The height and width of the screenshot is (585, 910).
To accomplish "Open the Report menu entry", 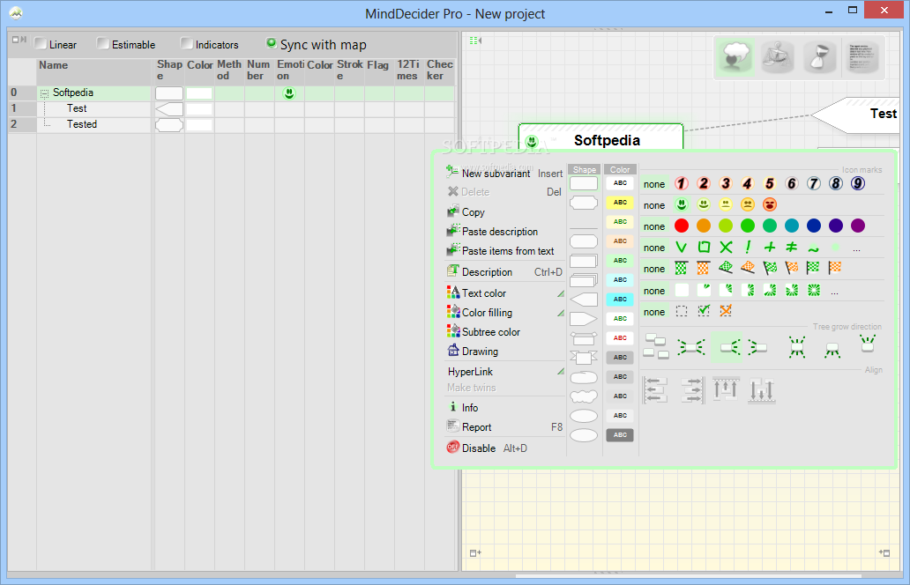I will coord(476,427).
